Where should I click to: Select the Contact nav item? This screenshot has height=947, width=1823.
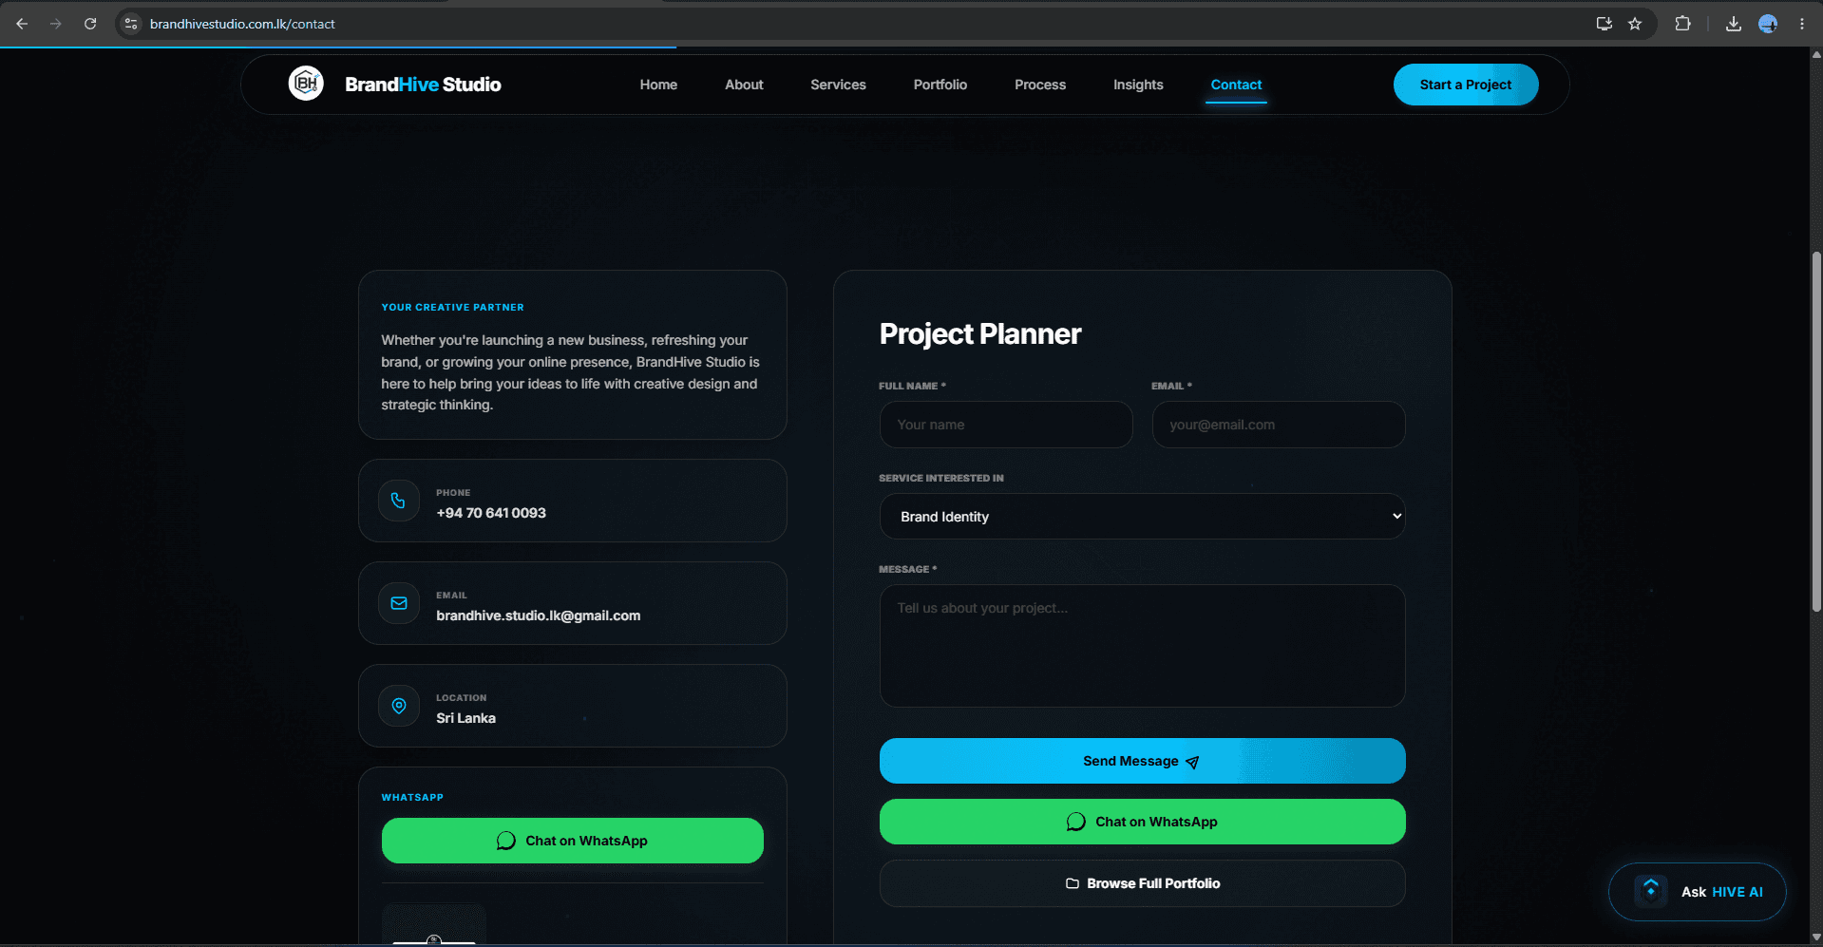tap(1236, 85)
